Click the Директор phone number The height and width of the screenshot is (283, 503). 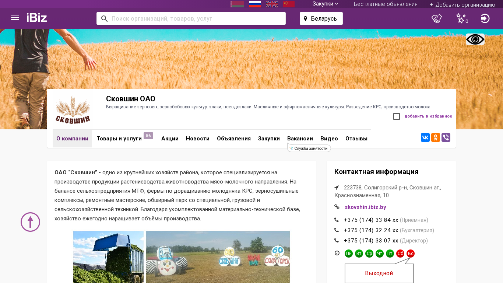click(x=371, y=241)
